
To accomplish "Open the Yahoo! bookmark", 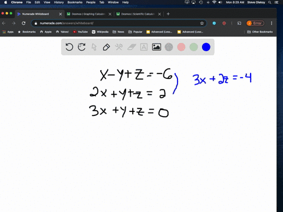I will click(62, 32).
